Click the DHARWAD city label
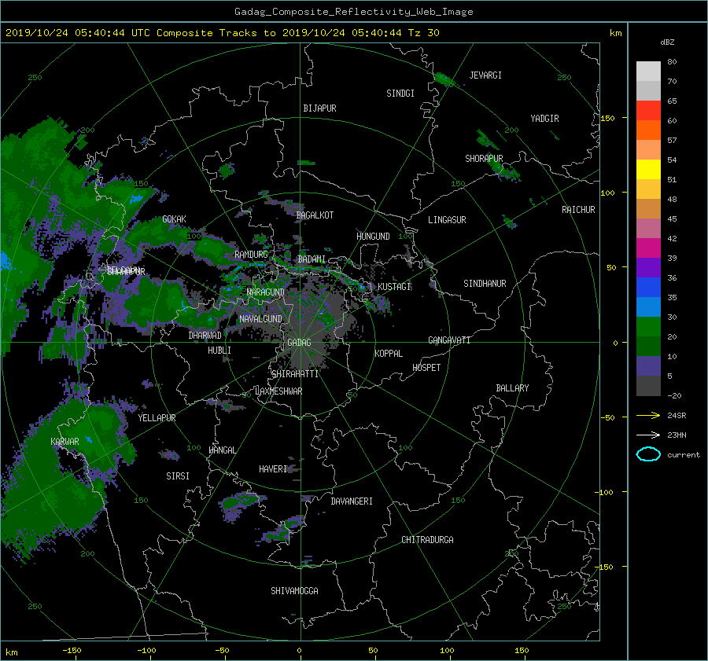This screenshot has height=661, width=708. (x=205, y=336)
